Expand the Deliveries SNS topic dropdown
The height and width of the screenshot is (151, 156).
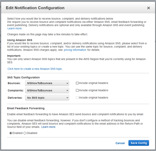pyautogui.click(x=47, y=98)
